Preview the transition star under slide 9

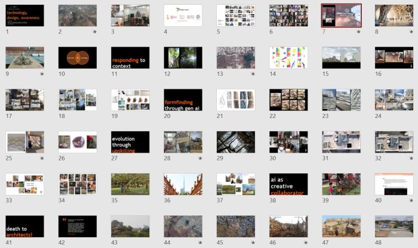click(x=42, y=74)
